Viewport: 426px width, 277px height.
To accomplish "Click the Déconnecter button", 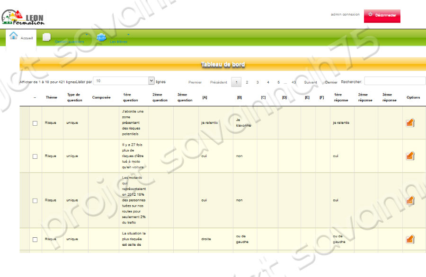I will point(382,16).
